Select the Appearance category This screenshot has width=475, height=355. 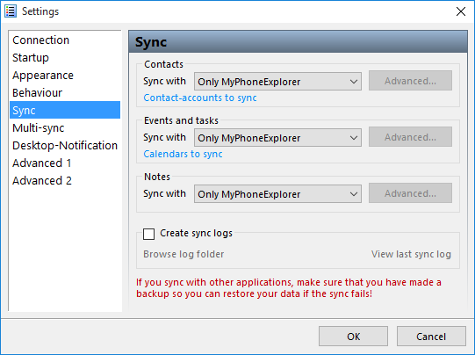[x=65, y=76]
